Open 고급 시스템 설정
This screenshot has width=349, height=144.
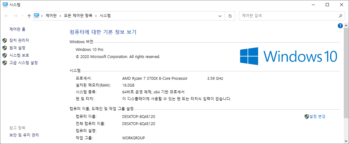[24, 63]
